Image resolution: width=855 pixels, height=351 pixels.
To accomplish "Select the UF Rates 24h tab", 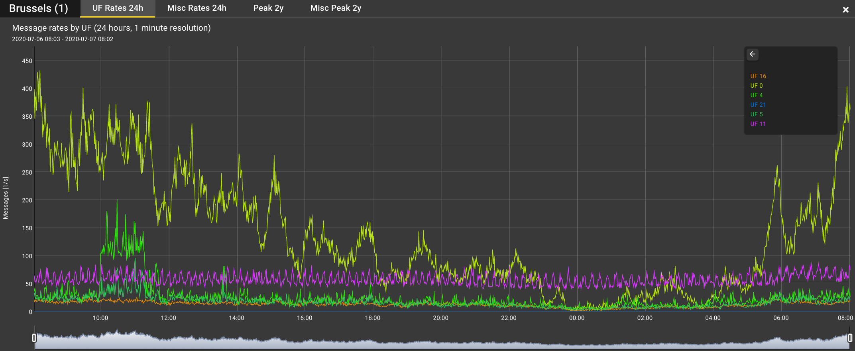I will [118, 8].
